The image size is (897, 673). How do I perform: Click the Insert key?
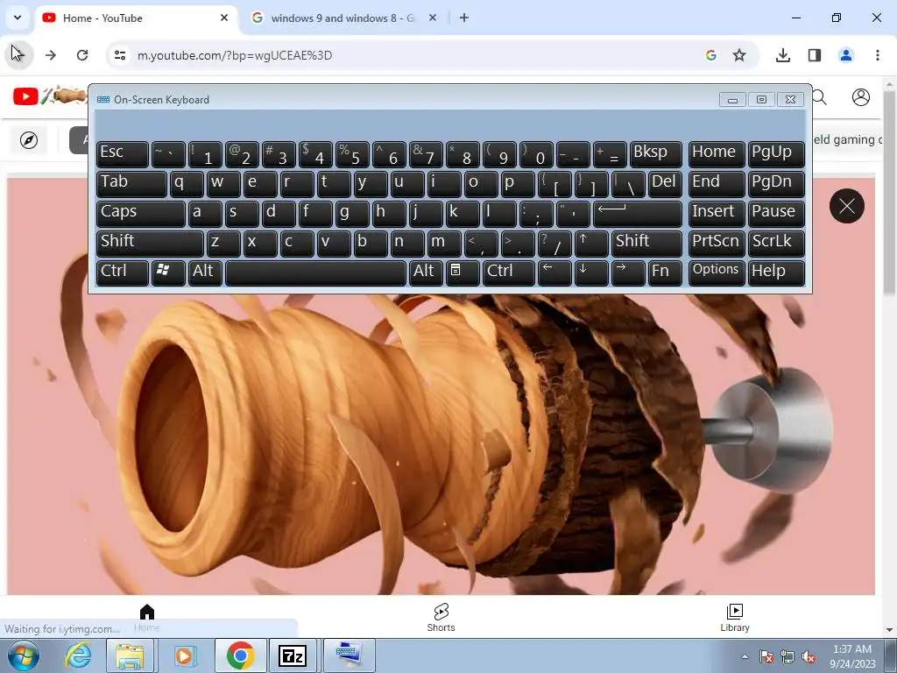pos(717,214)
